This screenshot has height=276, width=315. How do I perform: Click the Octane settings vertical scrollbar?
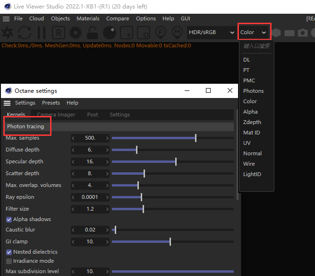[238, 155]
